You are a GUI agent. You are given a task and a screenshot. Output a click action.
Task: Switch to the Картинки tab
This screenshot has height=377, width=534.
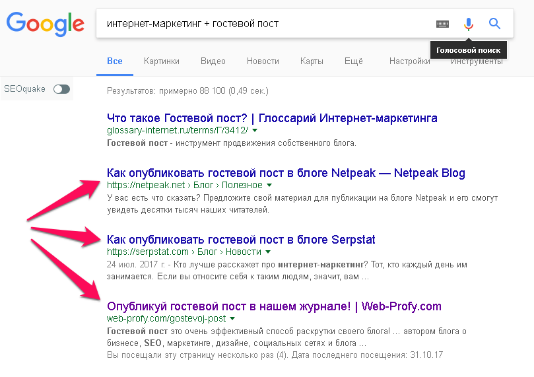(x=162, y=61)
